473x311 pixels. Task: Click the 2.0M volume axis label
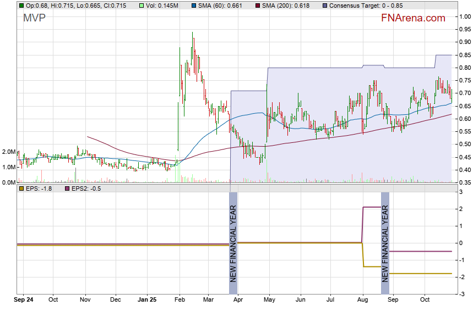(9, 152)
